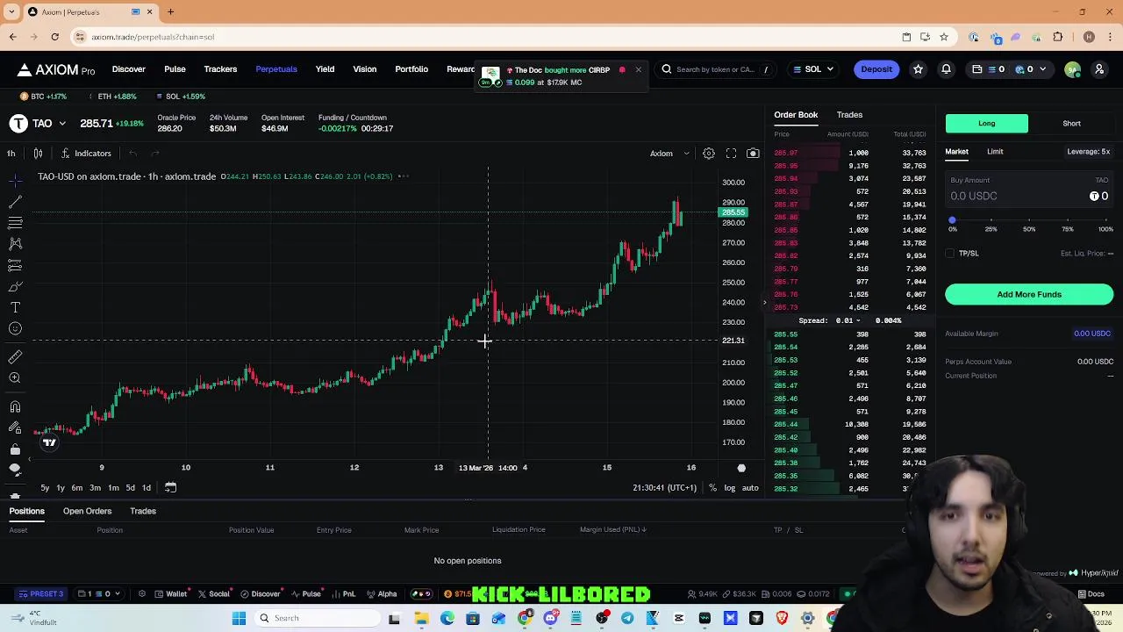The image size is (1123, 632).
Task: Open chart settings gear
Action: (x=709, y=154)
